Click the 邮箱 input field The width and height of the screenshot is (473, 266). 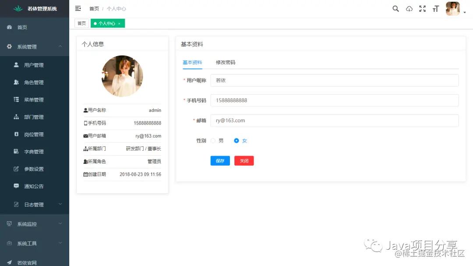335,121
